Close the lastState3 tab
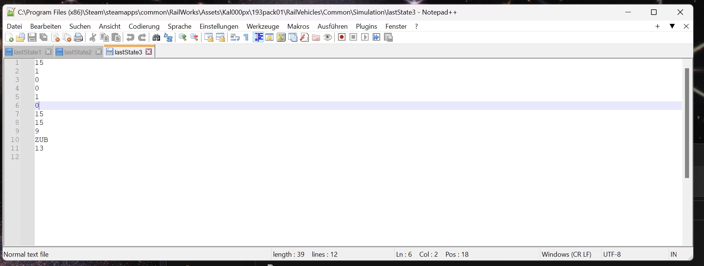 [149, 52]
